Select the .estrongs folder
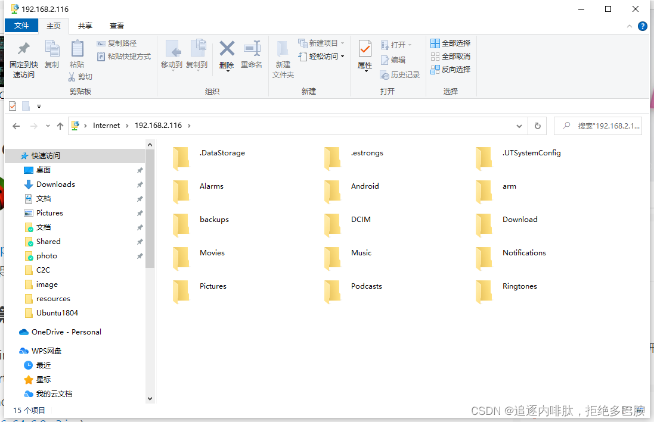The width and height of the screenshot is (654, 422). (354, 158)
